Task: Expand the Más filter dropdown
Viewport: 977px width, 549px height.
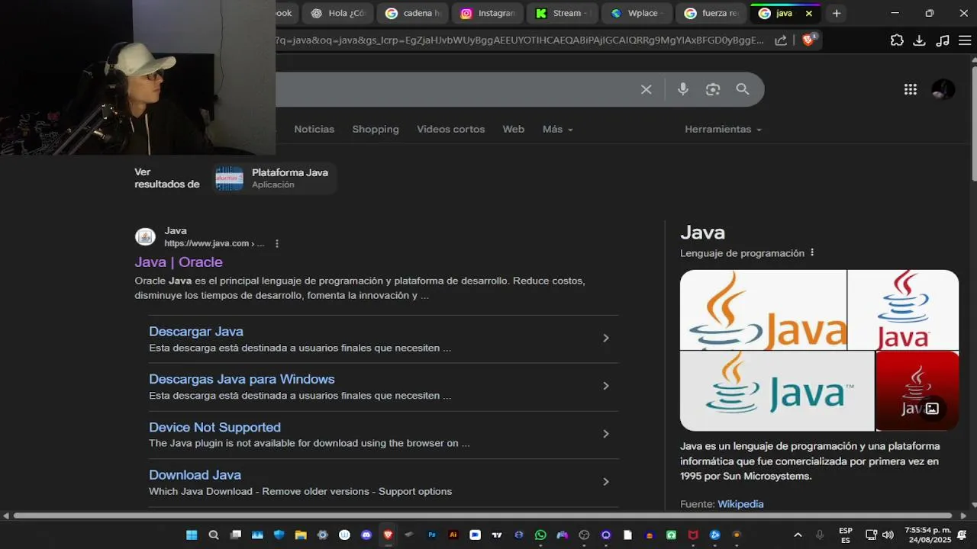Action: tap(557, 130)
